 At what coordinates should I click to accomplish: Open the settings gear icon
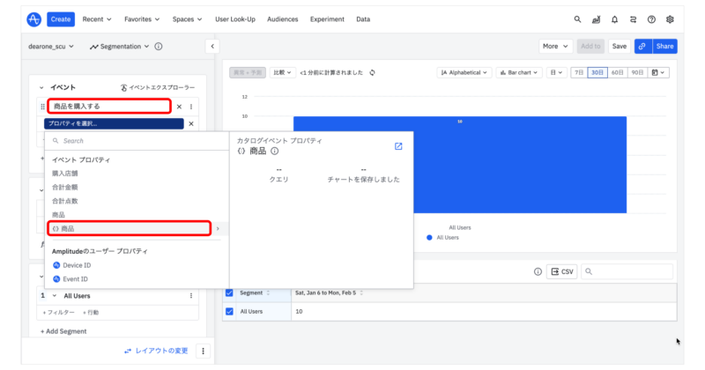pyautogui.click(x=670, y=18)
